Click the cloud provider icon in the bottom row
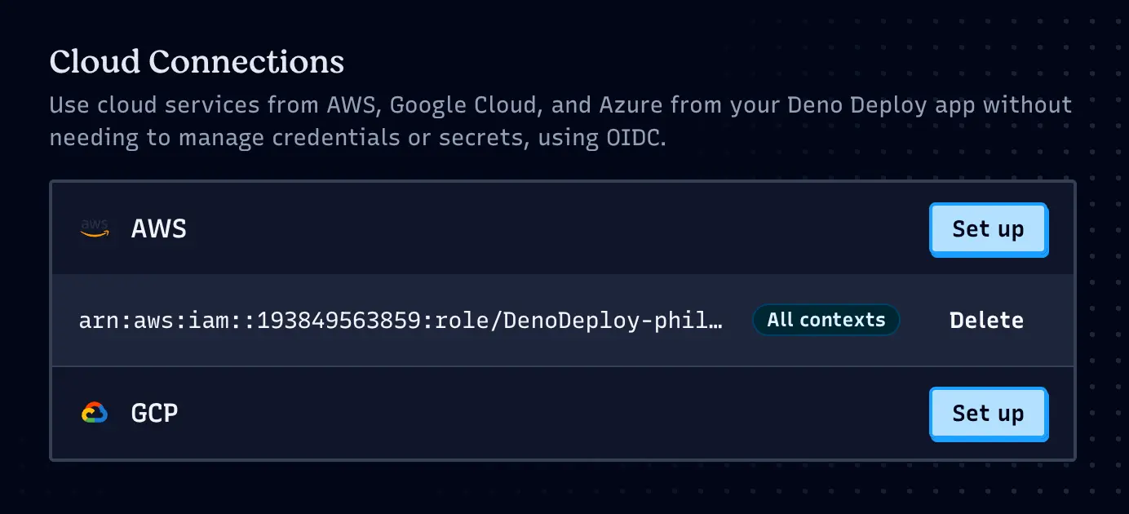This screenshot has width=1129, height=514. tap(94, 413)
